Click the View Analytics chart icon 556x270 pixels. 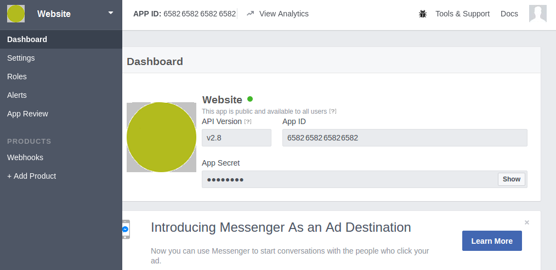click(251, 14)
